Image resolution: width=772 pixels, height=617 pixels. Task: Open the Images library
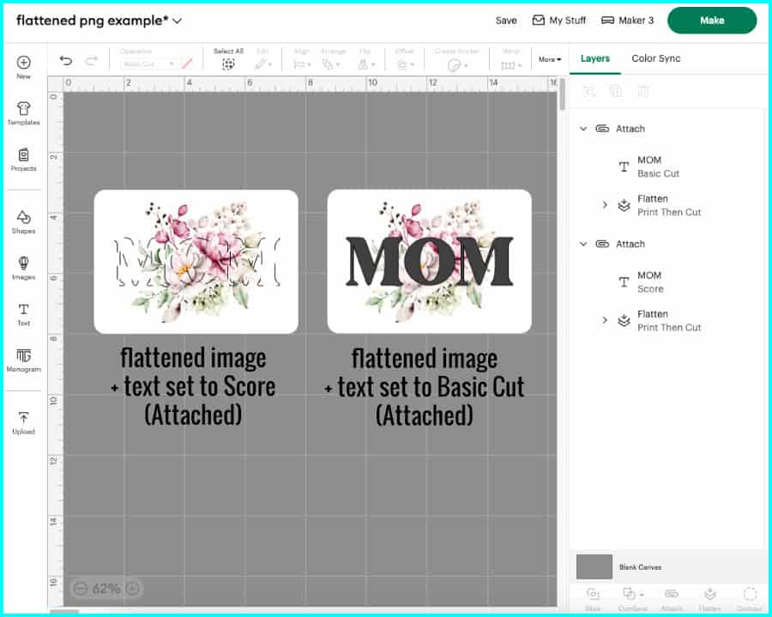point(24,268)
